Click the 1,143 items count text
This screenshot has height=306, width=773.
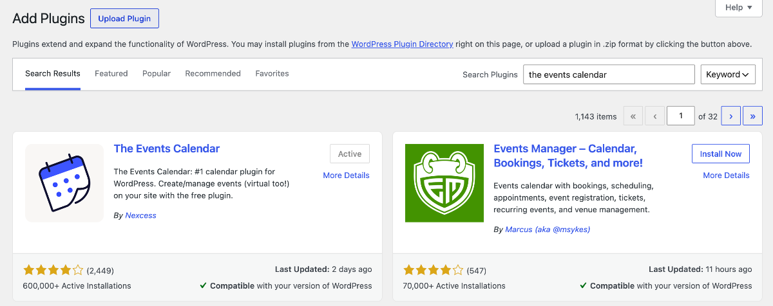pos(596,116)
